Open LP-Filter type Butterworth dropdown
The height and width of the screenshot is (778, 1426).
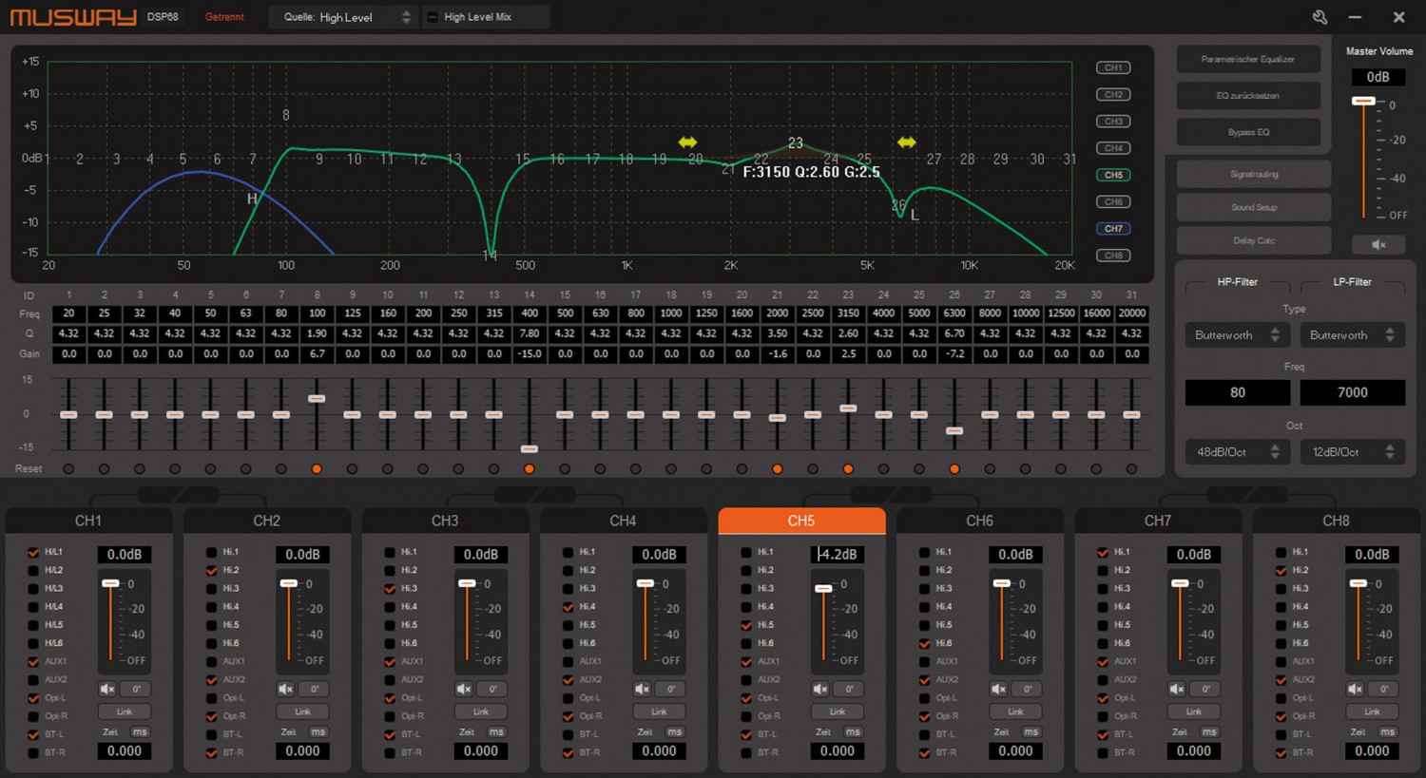pos(1352,335)
